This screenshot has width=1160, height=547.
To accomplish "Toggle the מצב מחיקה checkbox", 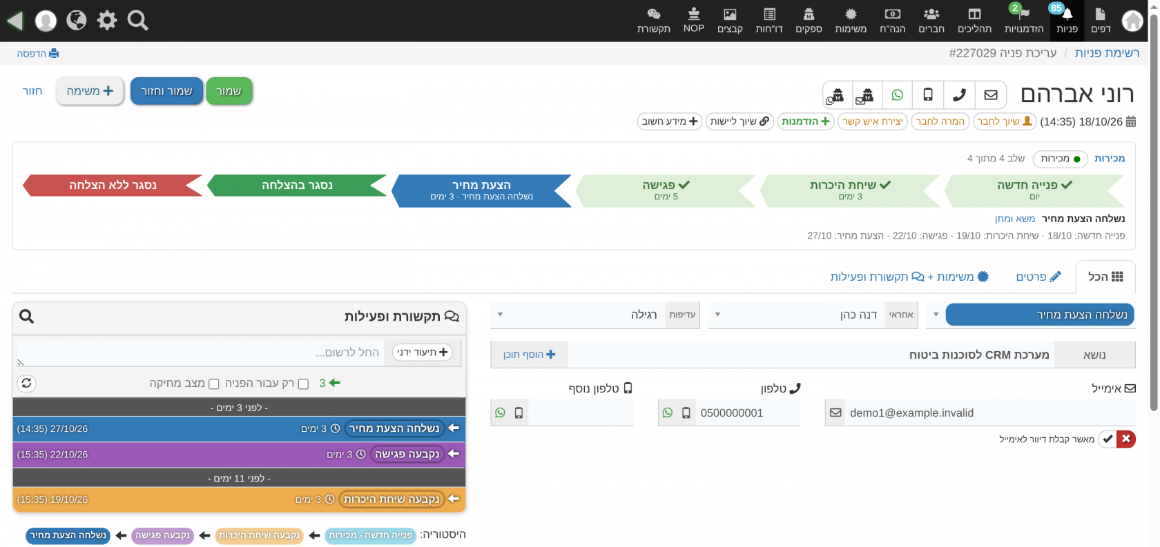I will coord(214,384).
